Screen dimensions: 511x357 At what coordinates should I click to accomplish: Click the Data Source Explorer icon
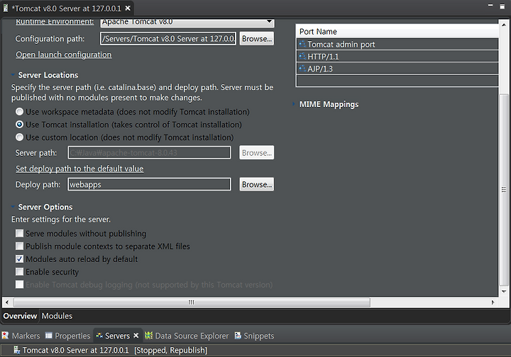[148, 335]
